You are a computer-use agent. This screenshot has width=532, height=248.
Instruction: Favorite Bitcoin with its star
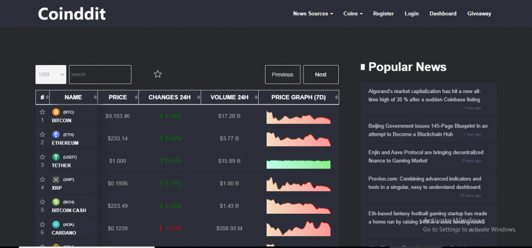(x=43, y=112)
